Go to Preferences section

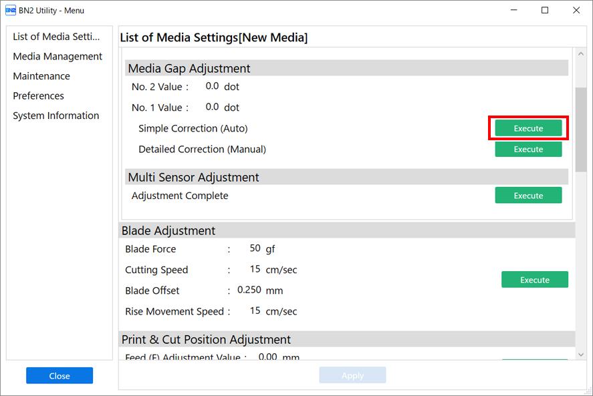coord(38,95)
